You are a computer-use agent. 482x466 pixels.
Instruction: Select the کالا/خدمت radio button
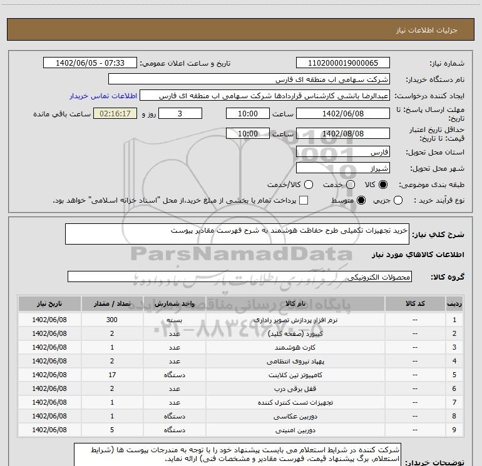309,185
